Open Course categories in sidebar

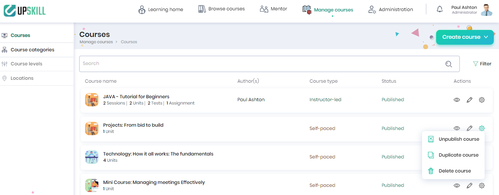pyautogui.click(x=33, y=50)
